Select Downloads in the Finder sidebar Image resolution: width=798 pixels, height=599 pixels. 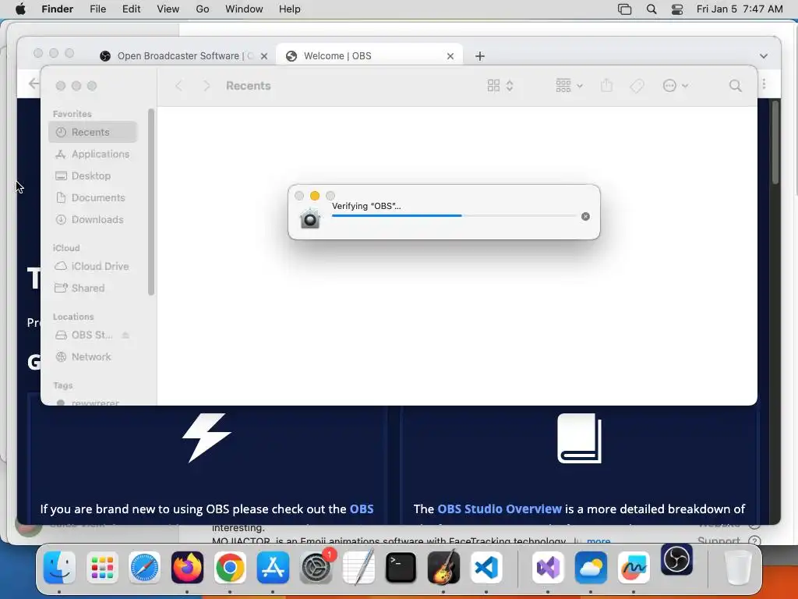coord(94,219)
